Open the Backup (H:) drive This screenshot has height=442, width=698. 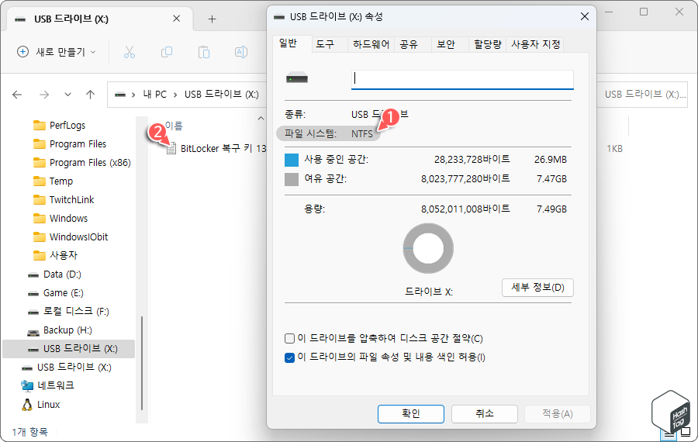click(59, 330)
